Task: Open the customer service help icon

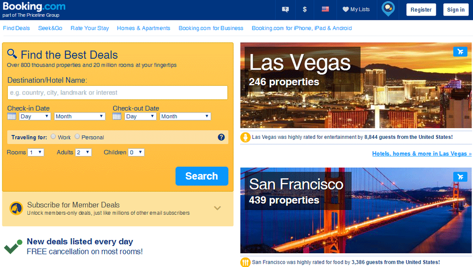Action: 285,10
